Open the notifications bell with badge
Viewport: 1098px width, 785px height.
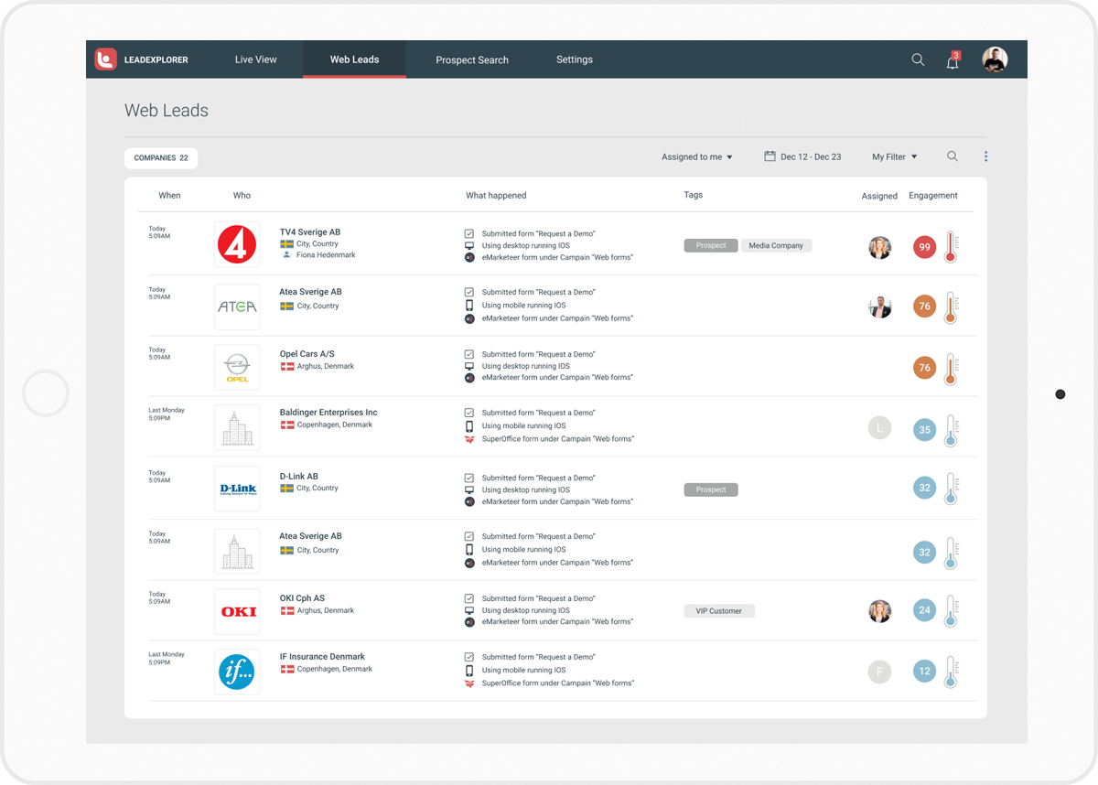coord(953,61)
